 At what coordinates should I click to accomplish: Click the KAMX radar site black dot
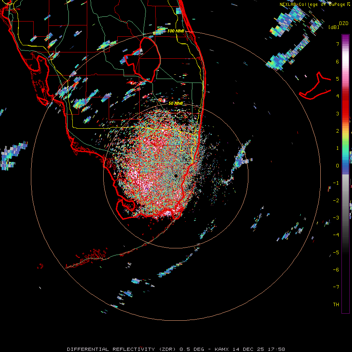coord(176,176)
